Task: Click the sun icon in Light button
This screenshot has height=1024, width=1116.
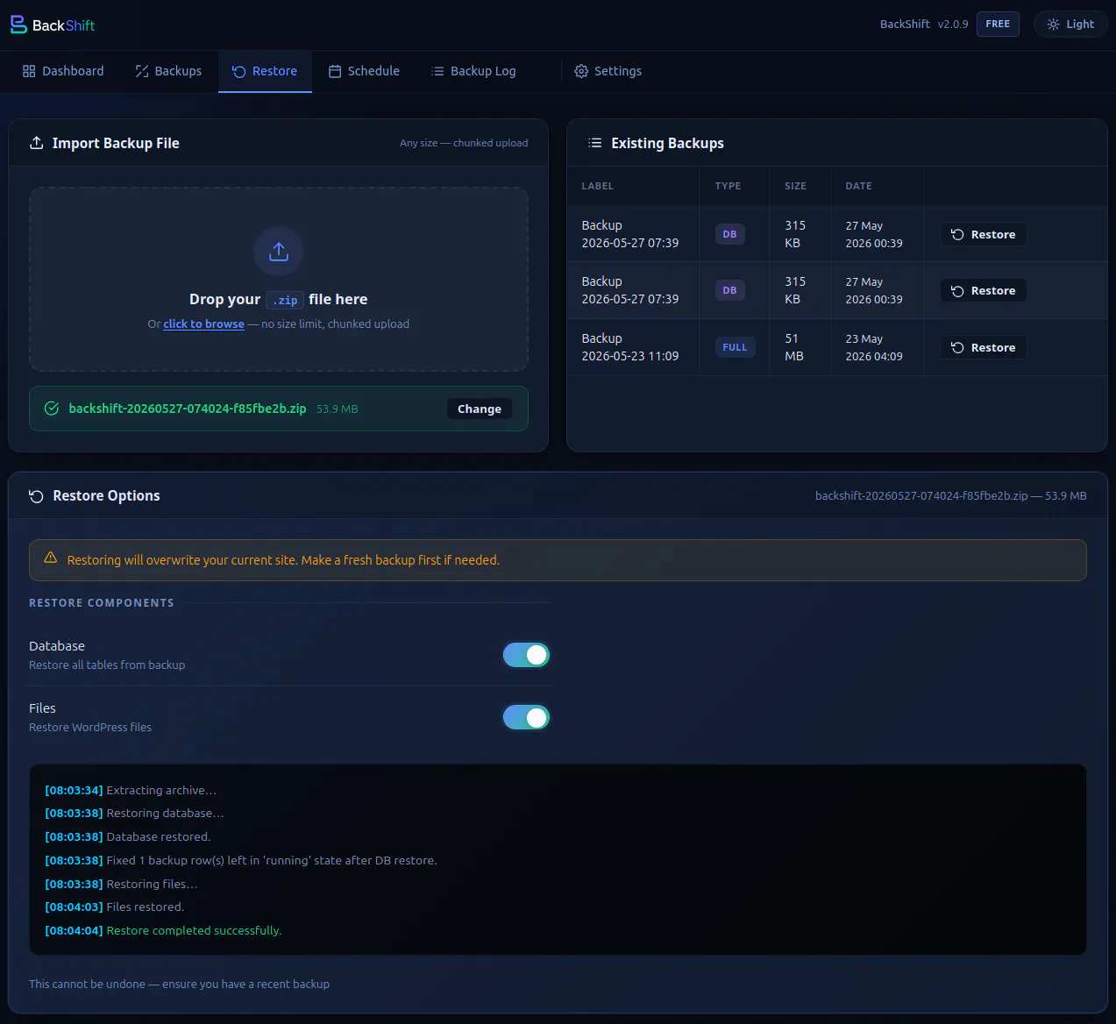Action: pyautogui.click(x=1054, y=25)
